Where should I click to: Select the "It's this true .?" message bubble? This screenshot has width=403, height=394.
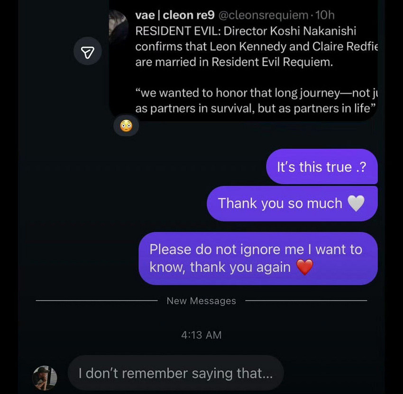(x=321, y=167)
